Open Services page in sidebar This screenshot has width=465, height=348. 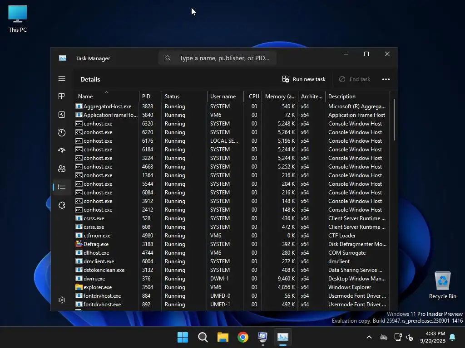(x=62, y=205)
